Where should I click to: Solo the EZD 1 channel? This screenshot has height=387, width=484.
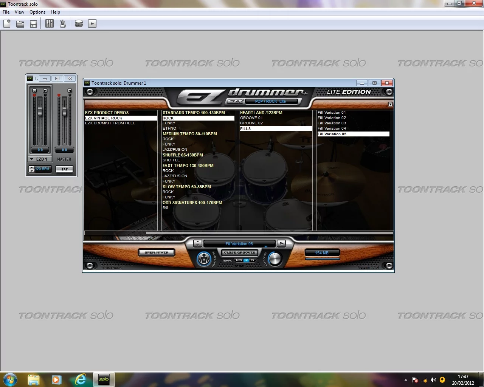pyautogui.click(x=34, y=91)
